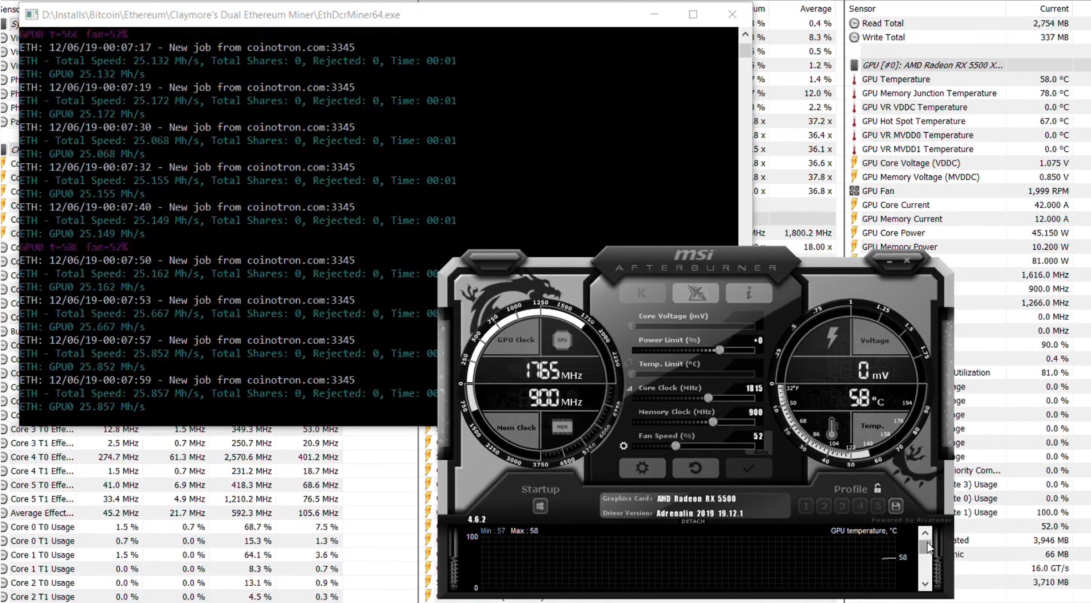Expand the GPU #0 AMD Radeon RX 5500 sensor
The height and width of the screenshot is (603, 1091).
[853, 65]
